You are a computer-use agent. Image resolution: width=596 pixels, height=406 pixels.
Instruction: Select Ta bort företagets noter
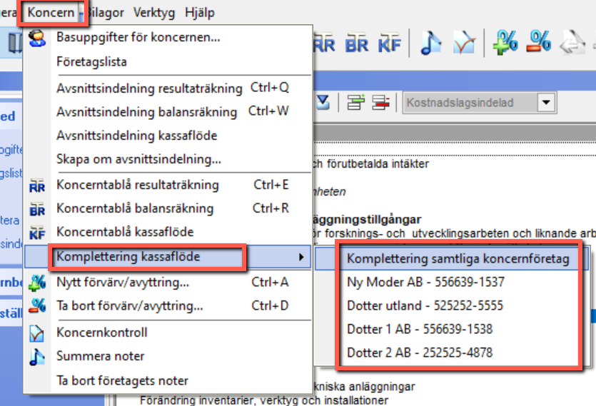click(x=167, y=380)
